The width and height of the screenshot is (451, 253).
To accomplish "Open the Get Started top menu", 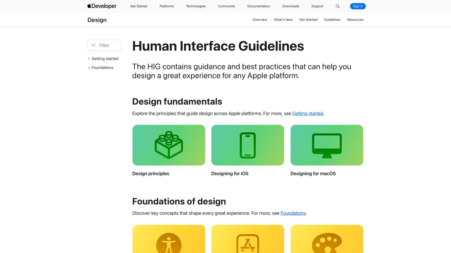I will 139,6.
